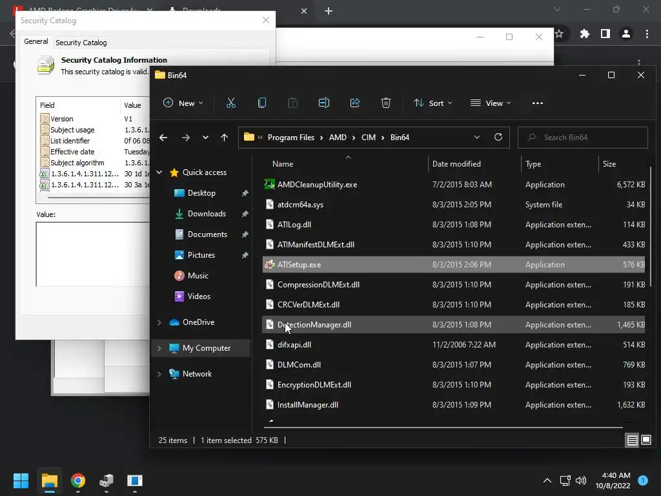Viewport: 661px width, 496px height.
Task: Open Chrome's three-dot menu
Action: (647, 34)
